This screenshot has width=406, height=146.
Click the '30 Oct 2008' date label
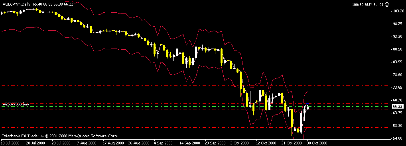(x=317, y=143)
